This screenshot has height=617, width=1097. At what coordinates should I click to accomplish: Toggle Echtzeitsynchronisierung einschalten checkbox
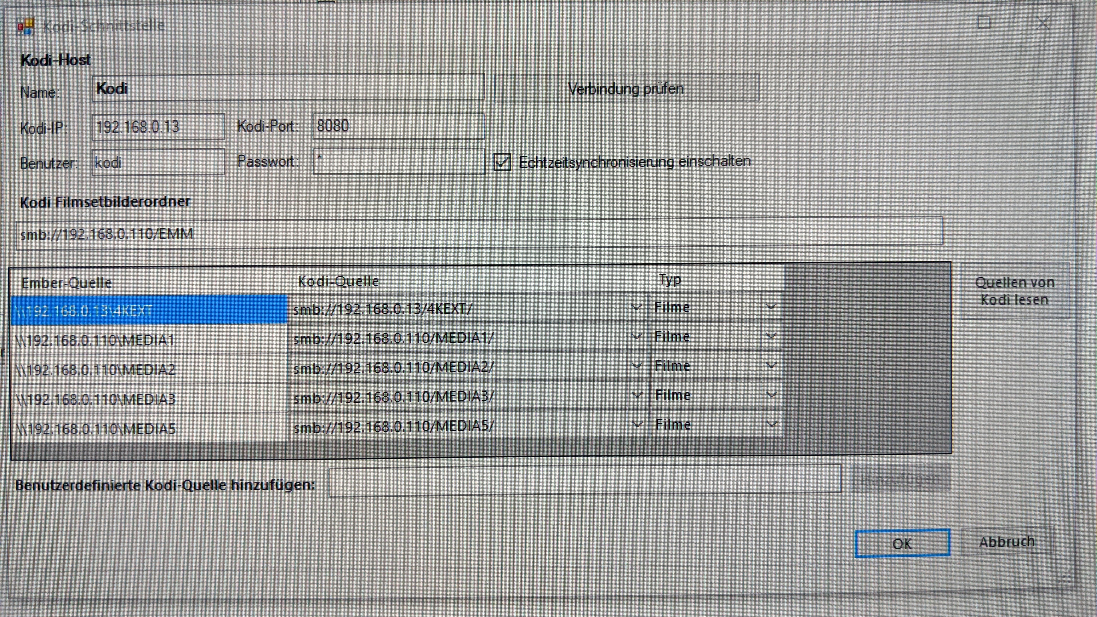tap(502, 162)
